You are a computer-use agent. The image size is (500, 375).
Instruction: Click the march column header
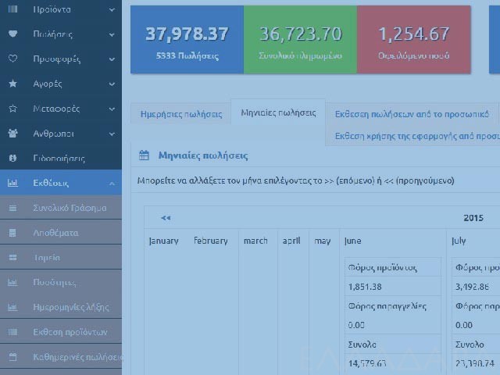pyautogui.click(x=255, y=241)
